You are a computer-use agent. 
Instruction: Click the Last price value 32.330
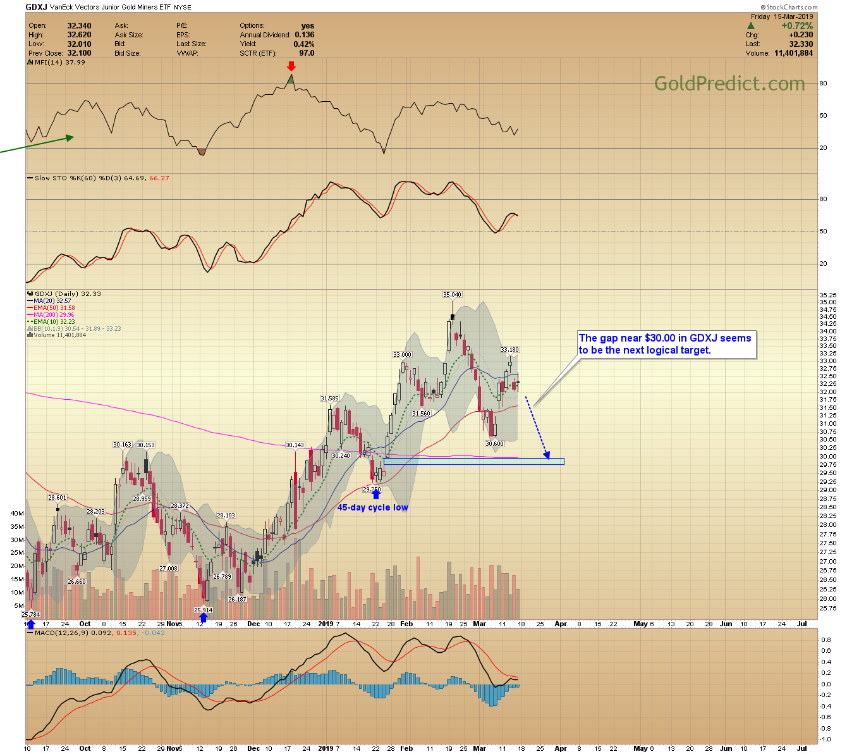tap(801, 44)
